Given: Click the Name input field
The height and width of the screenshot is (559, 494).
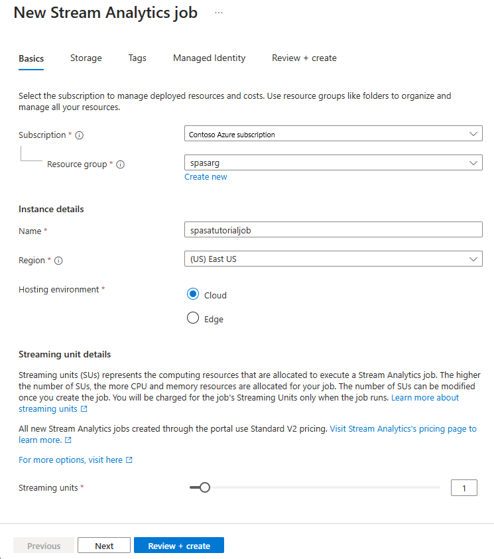Looking at the screenshot, I should (x=332, y=229).
